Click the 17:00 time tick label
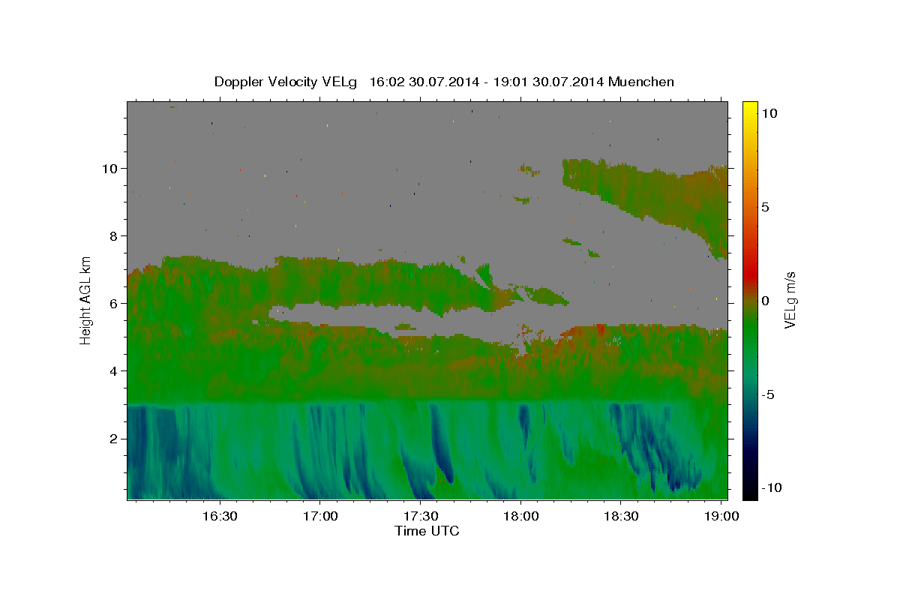 tap(320, 517)
